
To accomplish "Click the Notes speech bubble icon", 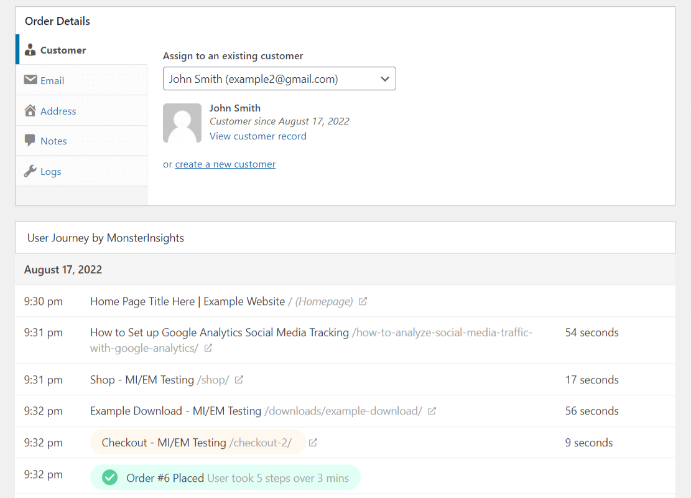I will point(30,141).
